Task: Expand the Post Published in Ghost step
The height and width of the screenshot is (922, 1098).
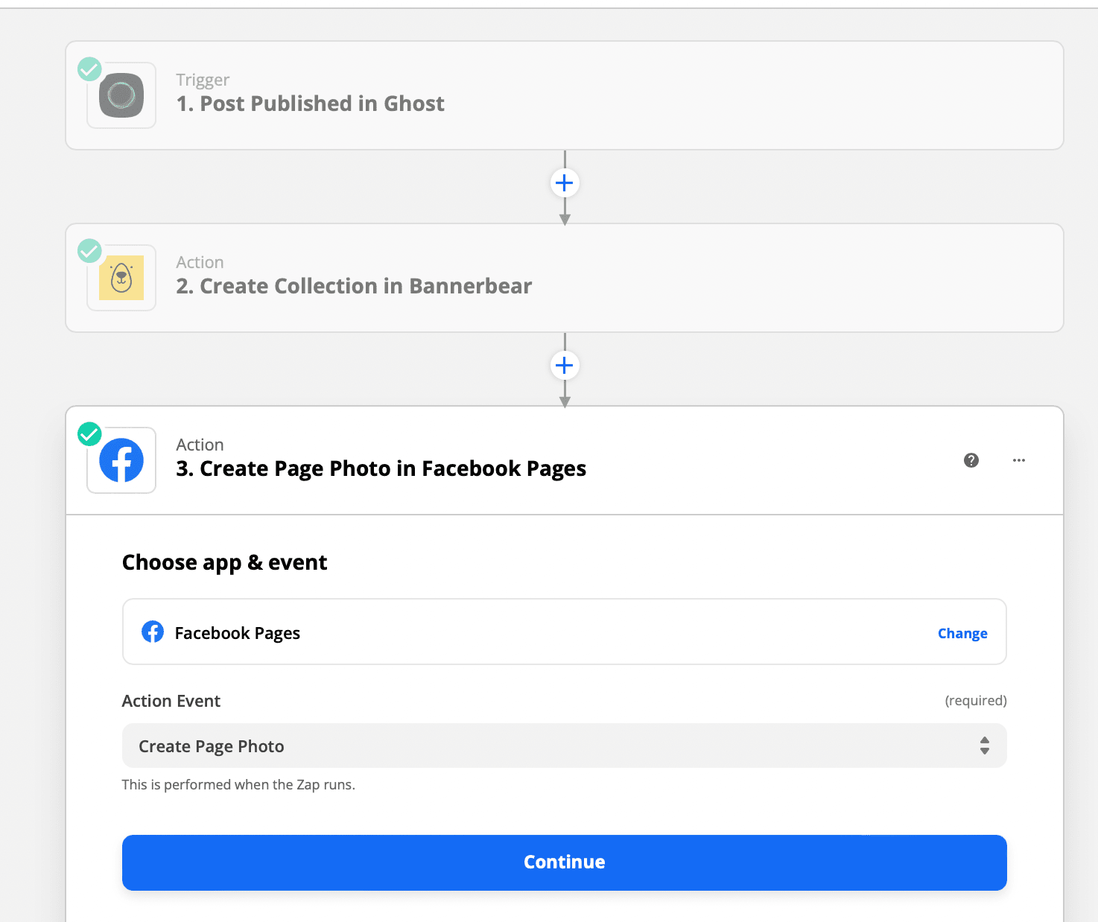Action: click(565, 95)
